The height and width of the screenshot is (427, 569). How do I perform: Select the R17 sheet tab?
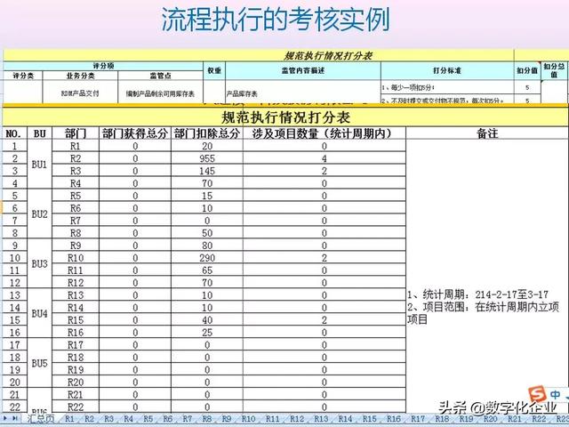pos(418,419)
